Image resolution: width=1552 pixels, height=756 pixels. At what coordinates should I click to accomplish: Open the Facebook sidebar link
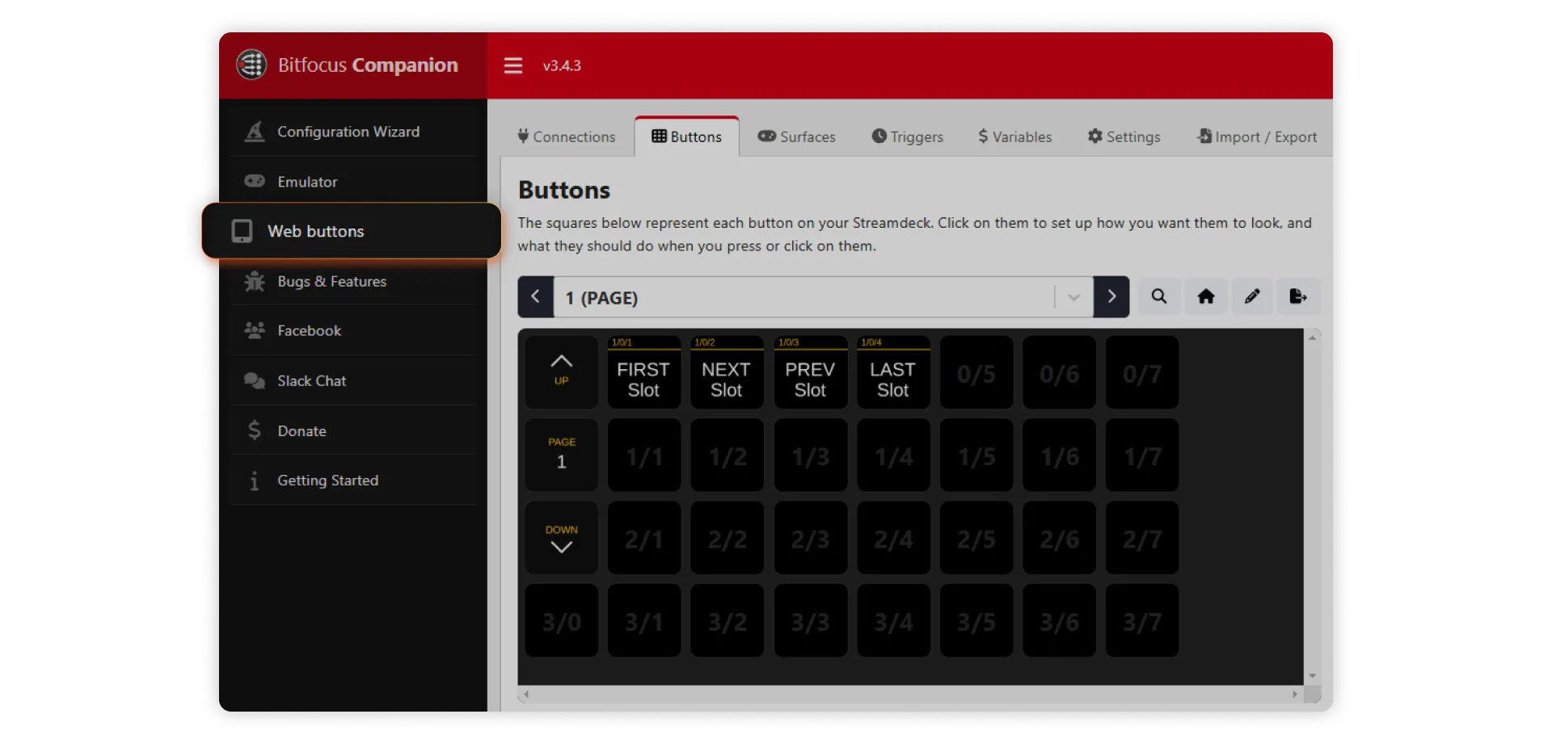tap(353, 330)
